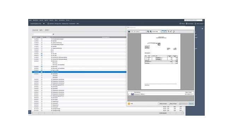Viewport: 233px width, 135px height.
Task: Open the gear settings item in top toolbar
Action: click(x=190, y=24)
